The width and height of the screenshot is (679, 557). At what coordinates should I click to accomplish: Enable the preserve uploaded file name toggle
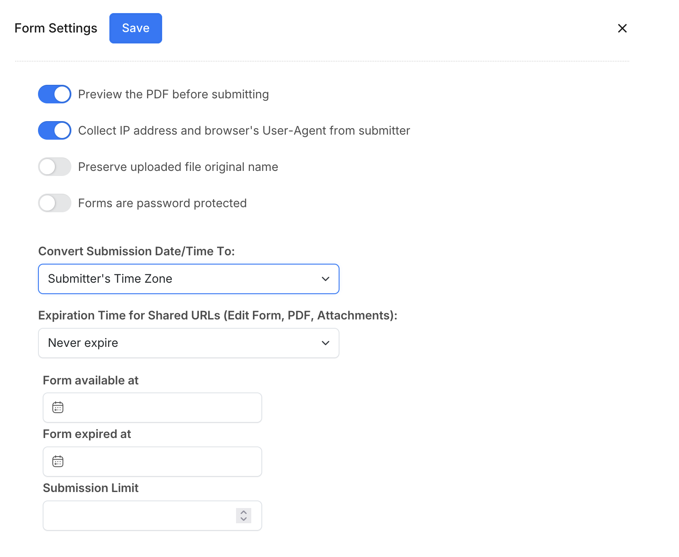click(55, 167)
